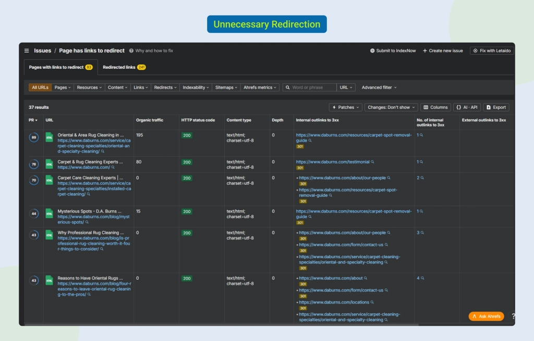Open daburns.com/about link in Reasons row
The width and height of the screenshot is (534, 341).
coord(331,278)
